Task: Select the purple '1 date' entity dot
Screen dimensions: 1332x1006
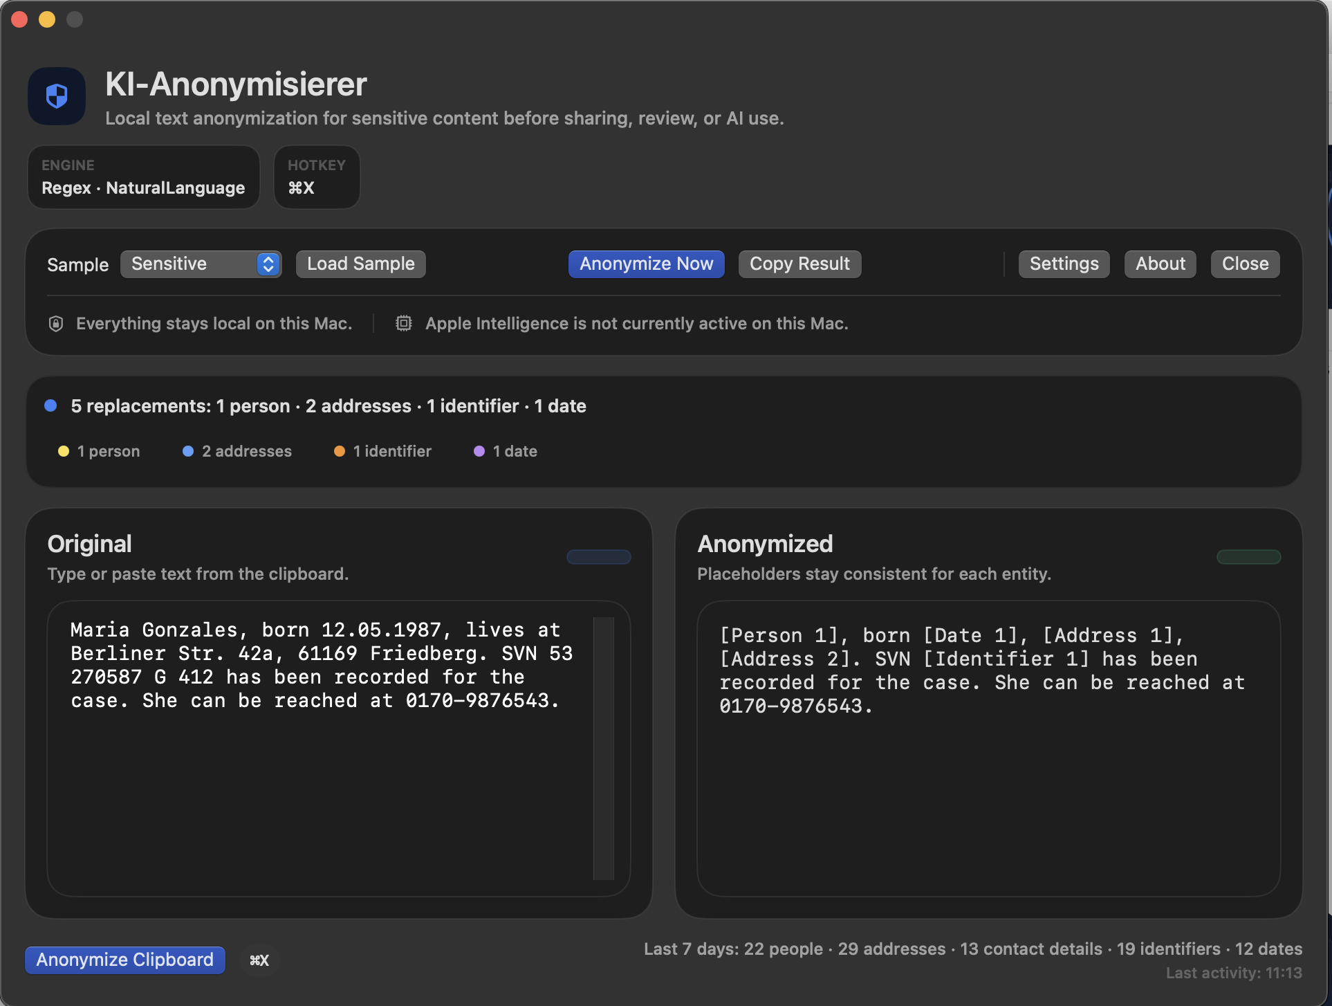Action: tap(479, 451)
